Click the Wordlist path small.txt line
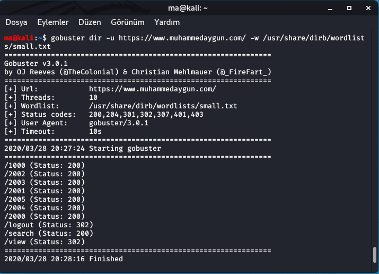Viewport: 379px width, 274px height. pos(121,106)
